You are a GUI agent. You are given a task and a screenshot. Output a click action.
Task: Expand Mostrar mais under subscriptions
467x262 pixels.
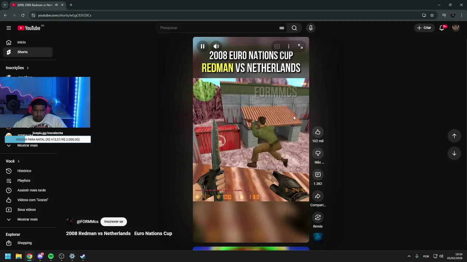(x=28, y=145)
